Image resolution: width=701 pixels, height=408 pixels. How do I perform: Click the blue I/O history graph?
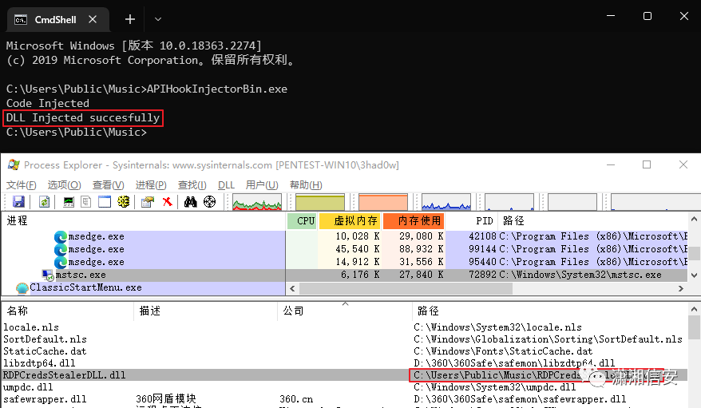pyautogui.click(x=446, y=202)
